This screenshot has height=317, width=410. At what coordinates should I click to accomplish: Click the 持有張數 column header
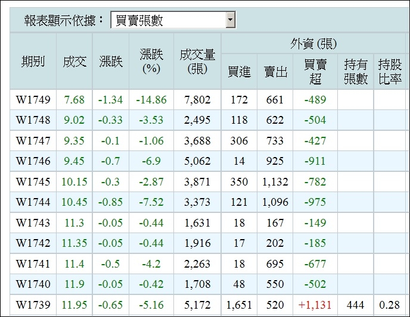(356, 72)
